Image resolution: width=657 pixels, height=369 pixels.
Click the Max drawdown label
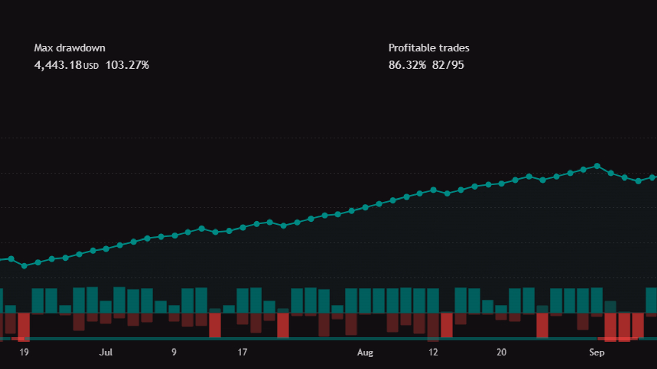pyautogui.click(x=70, y=48)
